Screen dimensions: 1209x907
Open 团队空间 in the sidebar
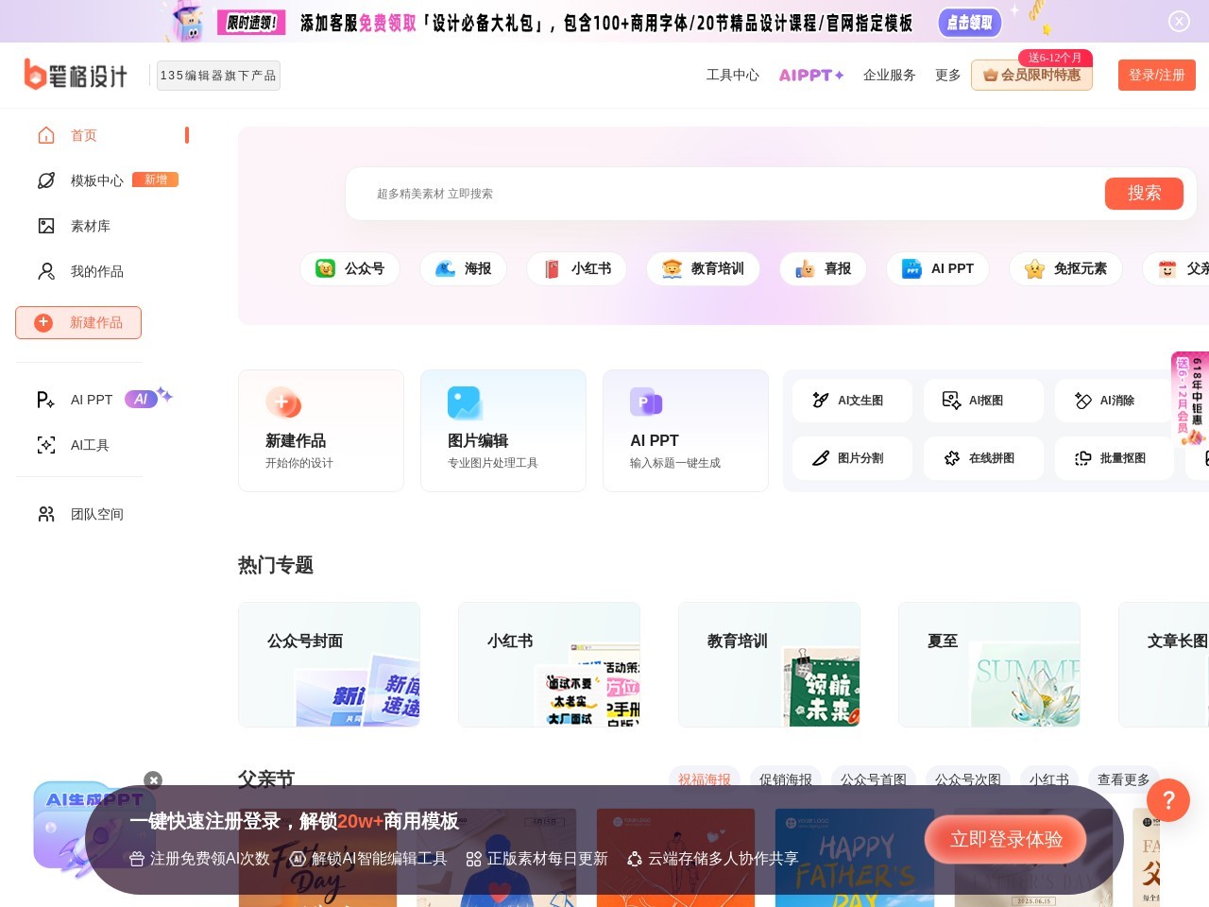point(96,514)
